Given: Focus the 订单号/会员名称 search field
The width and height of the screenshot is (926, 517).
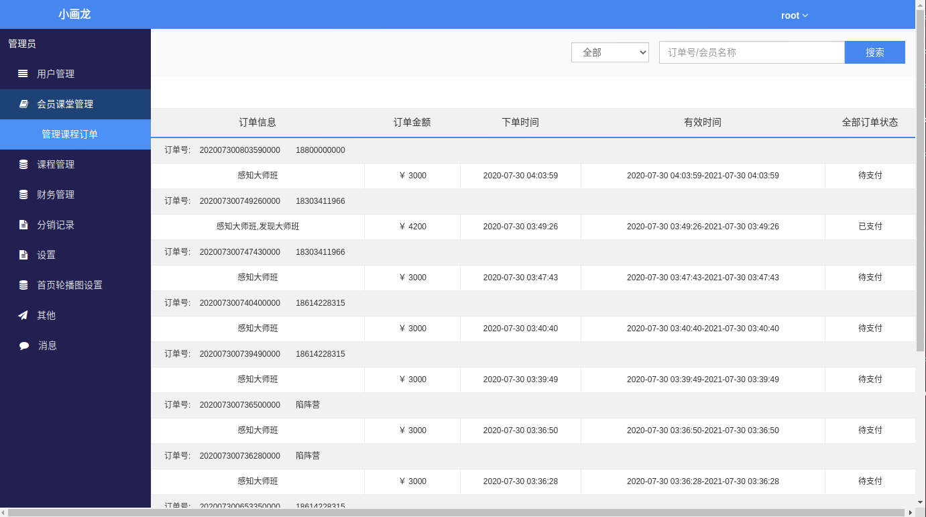Looking at the screenshot, I should tap(752, 52).
